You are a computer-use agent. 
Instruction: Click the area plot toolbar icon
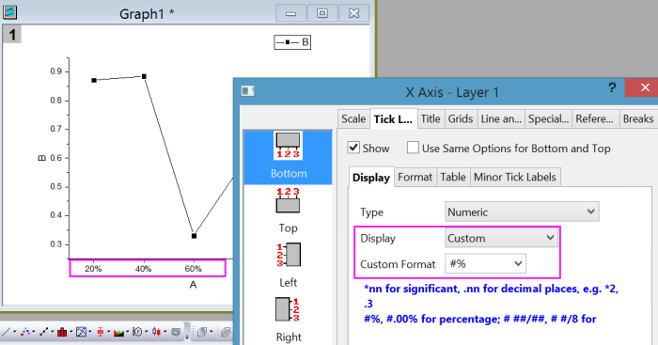click(118, 332)
